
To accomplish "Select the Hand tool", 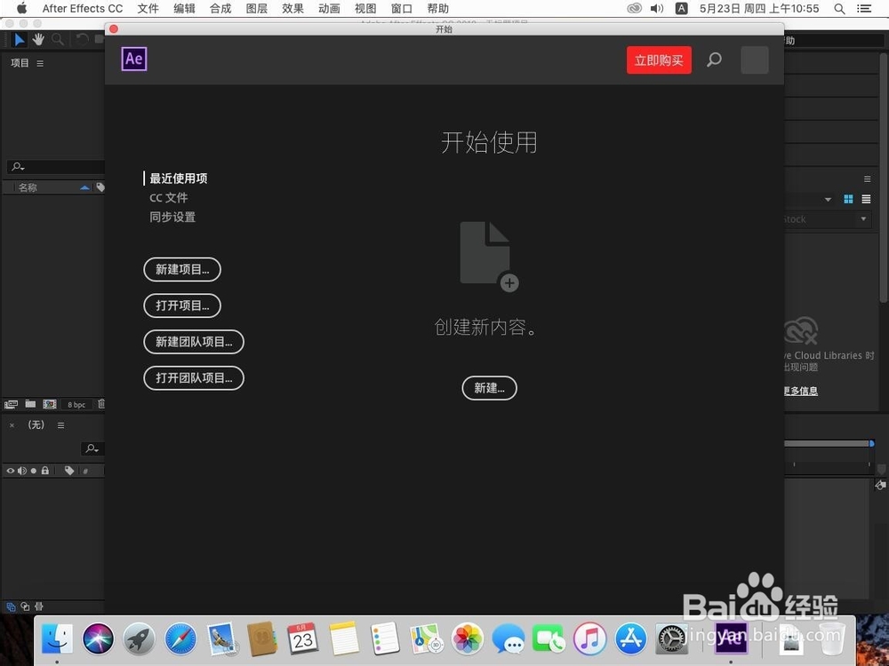I will click(x=38, y=39).
